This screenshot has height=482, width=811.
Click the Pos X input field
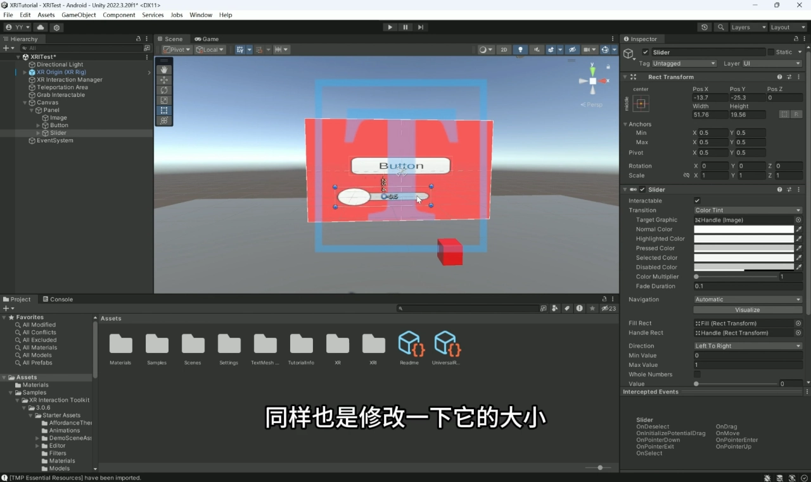pos(709,97)
